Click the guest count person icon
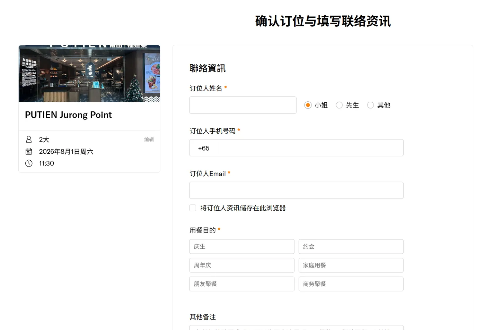Viewport: 485px width, 330px height. point(29,139)
